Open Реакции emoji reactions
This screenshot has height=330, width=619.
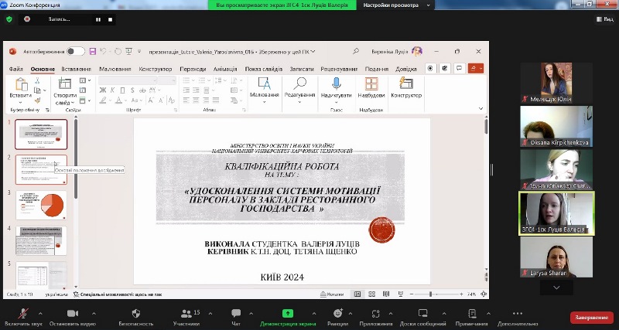tap(338, 318)
